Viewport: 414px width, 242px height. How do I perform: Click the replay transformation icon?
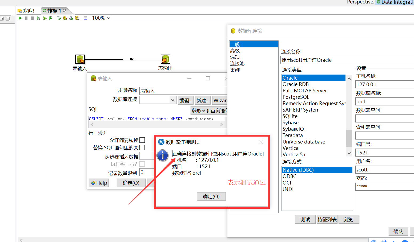[x=51, y=18]
